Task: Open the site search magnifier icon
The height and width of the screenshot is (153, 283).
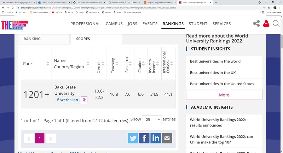Action: [276, 24]
